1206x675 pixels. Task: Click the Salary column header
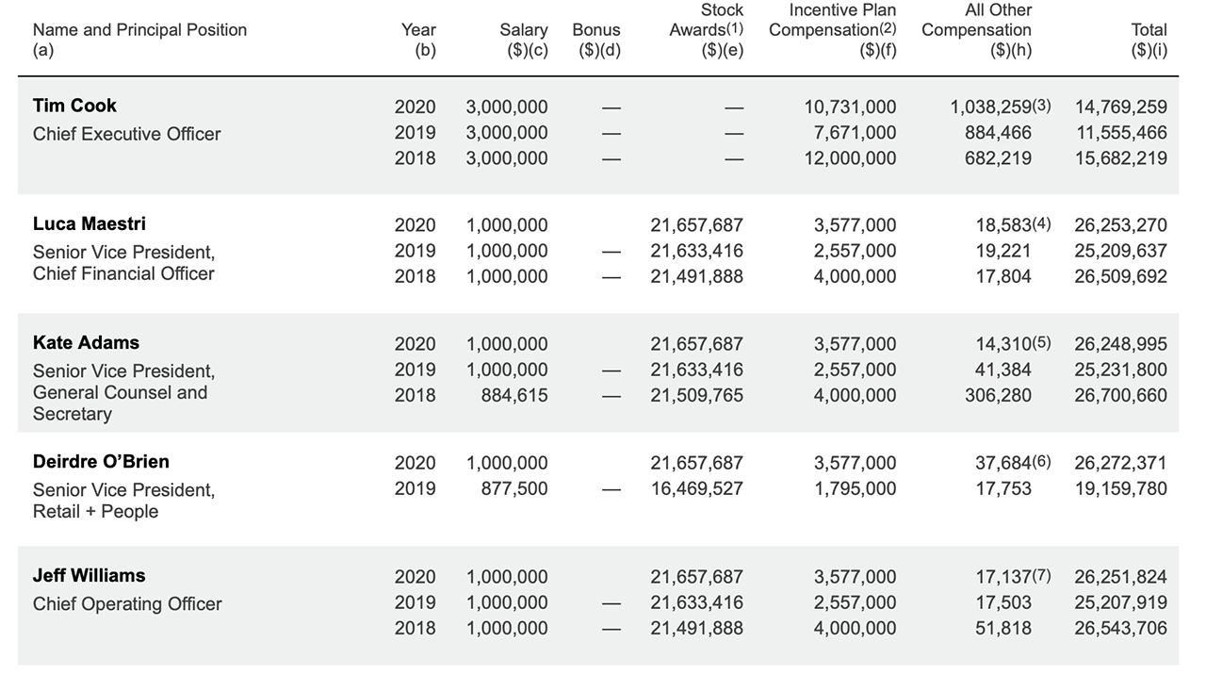524,41
